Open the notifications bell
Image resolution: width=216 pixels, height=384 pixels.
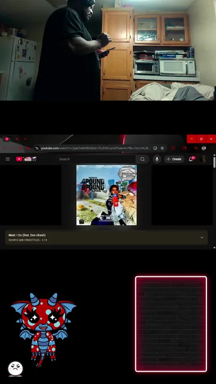click(x=191, y=159)
